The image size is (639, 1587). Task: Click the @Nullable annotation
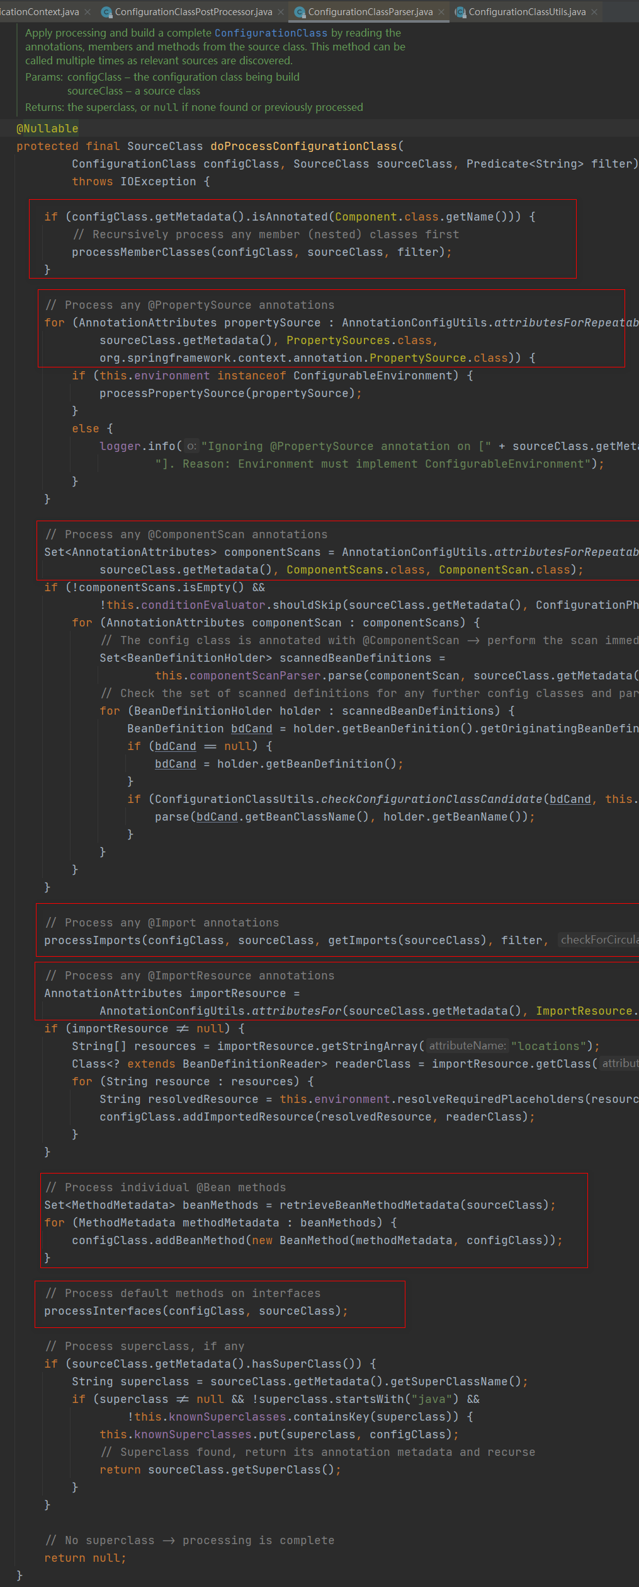[47, 129]
